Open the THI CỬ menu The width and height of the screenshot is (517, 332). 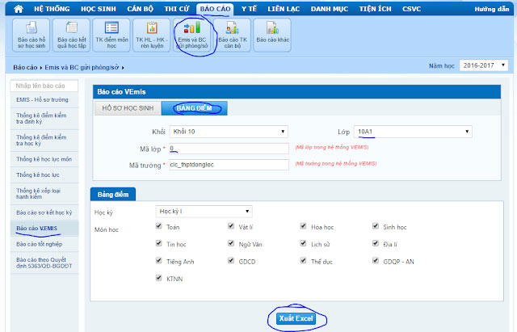click(x=174, y=7)
